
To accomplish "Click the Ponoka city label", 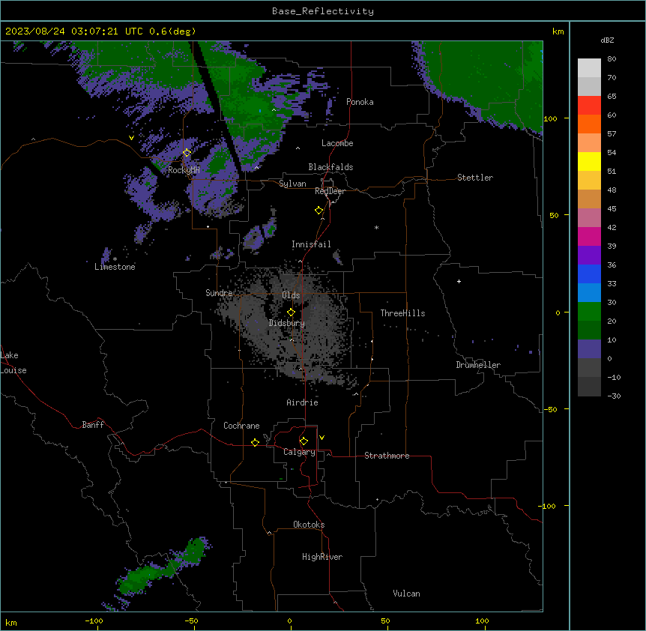I will pos(360,102).
